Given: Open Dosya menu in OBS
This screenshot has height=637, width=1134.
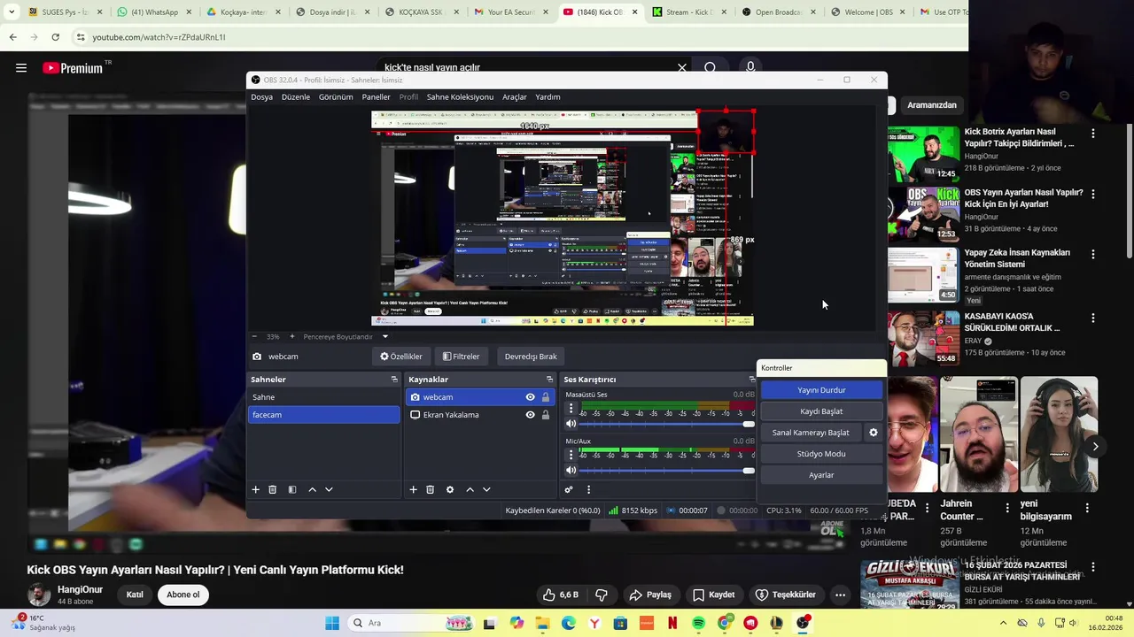Looking at the screenshot, I should 261,97.
